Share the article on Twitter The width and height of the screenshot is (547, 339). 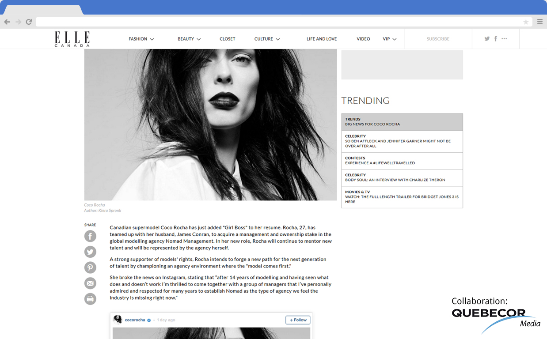pyautogui.click(x=90, y=252)
